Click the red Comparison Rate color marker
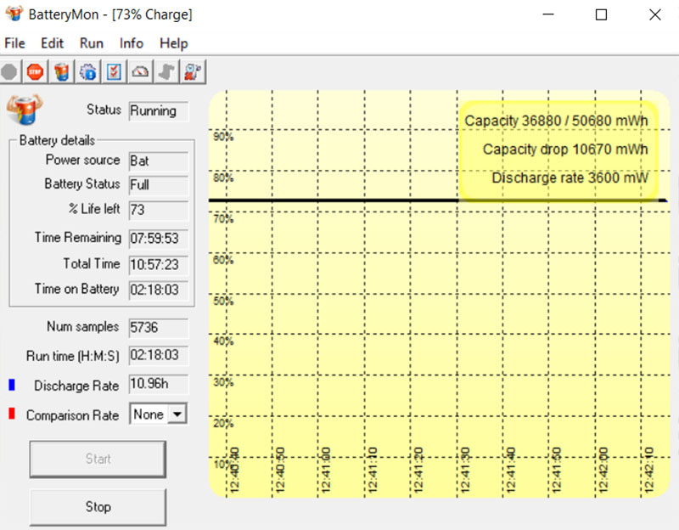The height and width of the screenshot is (530, 679). tap(12, 414)
